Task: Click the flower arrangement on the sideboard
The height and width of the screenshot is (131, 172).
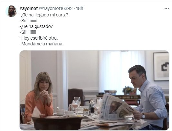Action: tap(128, 90)
